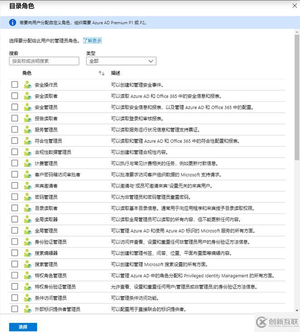
Task: Click the role icon beside 全局读取器
Action: [28, 219]
